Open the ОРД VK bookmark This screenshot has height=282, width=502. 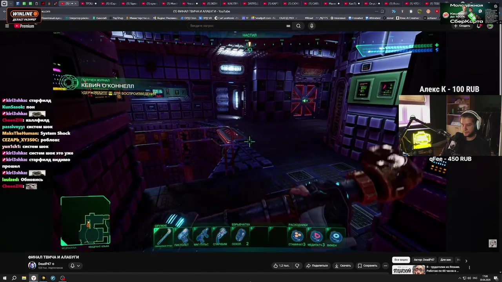(206, 18)
